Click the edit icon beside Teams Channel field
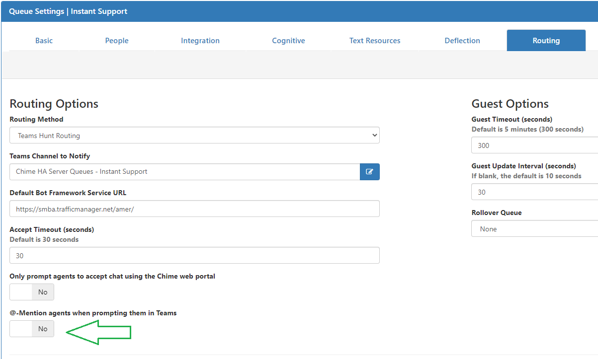Image resolution: width=598 pixels, height=359 pixels. [x=369, y=172]
